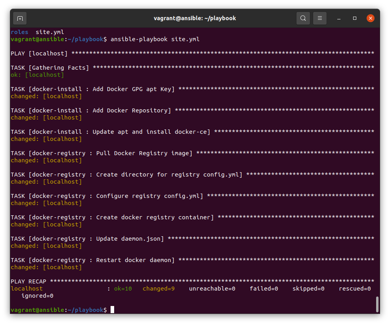The height and width of the screenshot is (325, 390).
Task: Click the 'TASK [Gathering Facts]' line
Action: point(192,68)
